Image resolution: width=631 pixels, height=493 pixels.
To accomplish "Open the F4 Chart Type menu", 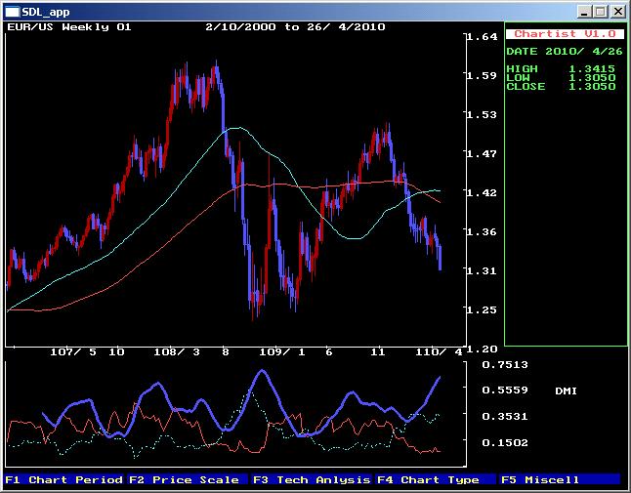I will (x=435, y=479).
